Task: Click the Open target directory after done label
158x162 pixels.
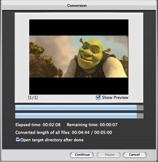Action: 52,140
